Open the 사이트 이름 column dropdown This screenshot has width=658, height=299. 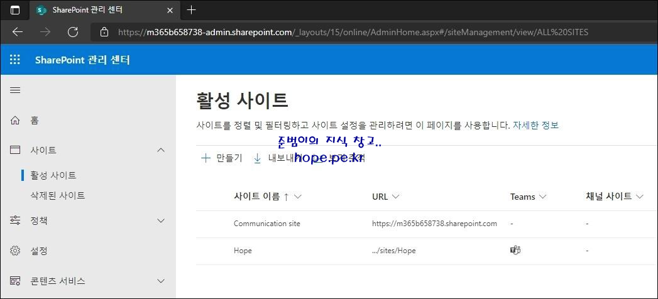[299, 197]
